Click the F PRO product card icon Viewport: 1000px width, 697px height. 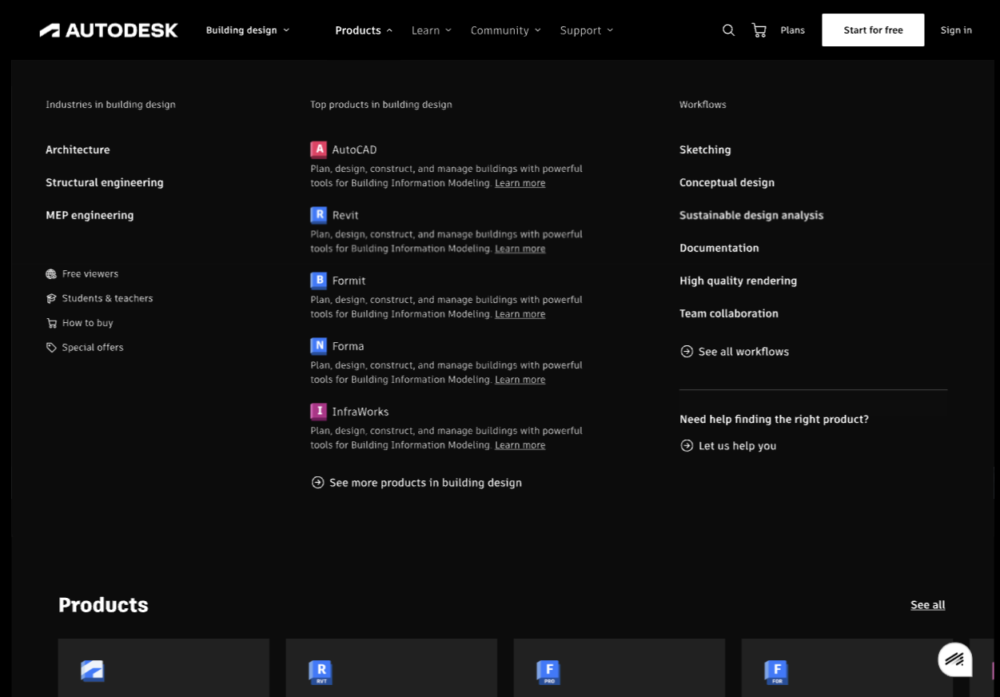pos(548,671)
